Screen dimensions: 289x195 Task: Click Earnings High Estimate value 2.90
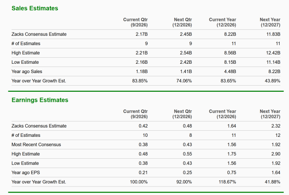tap(276, 154)
